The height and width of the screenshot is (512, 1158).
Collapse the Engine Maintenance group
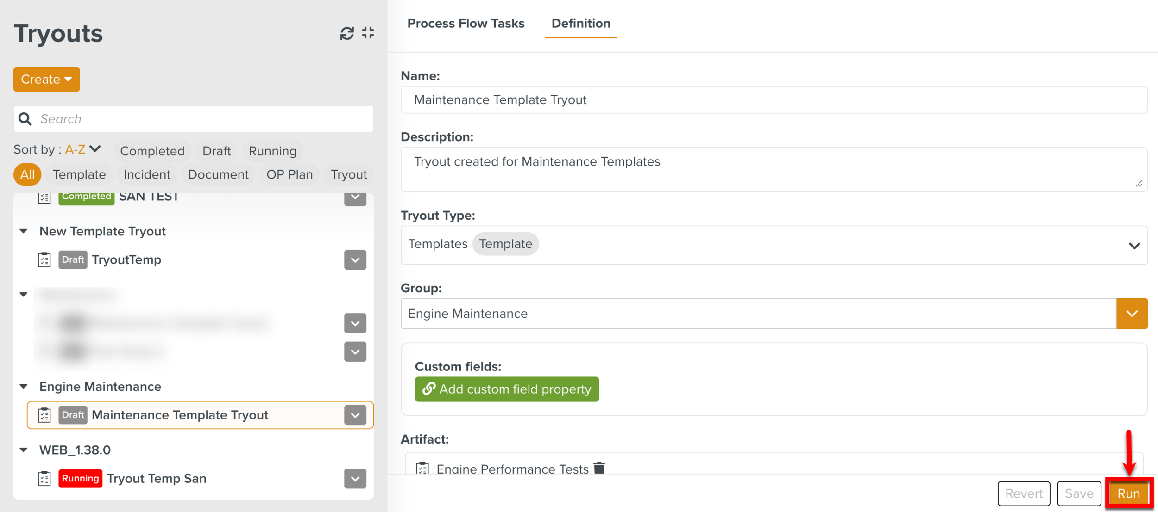pos(24,387)
